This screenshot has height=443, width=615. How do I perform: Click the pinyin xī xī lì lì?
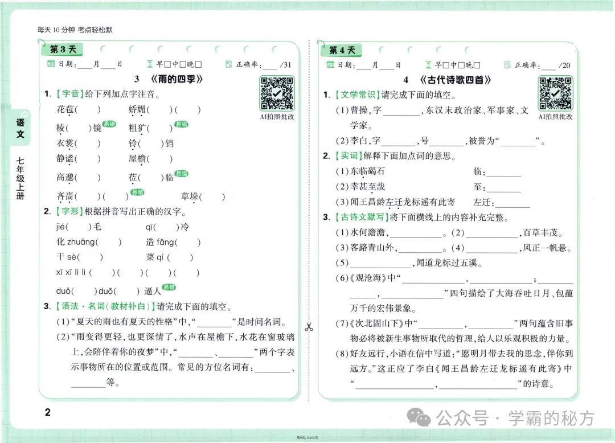point(71,272)
